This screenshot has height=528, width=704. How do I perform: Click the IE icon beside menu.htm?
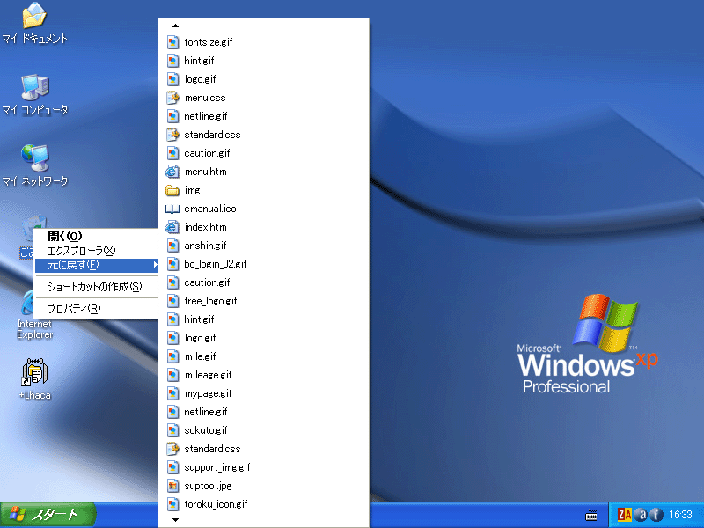click(x=172, y=172)
